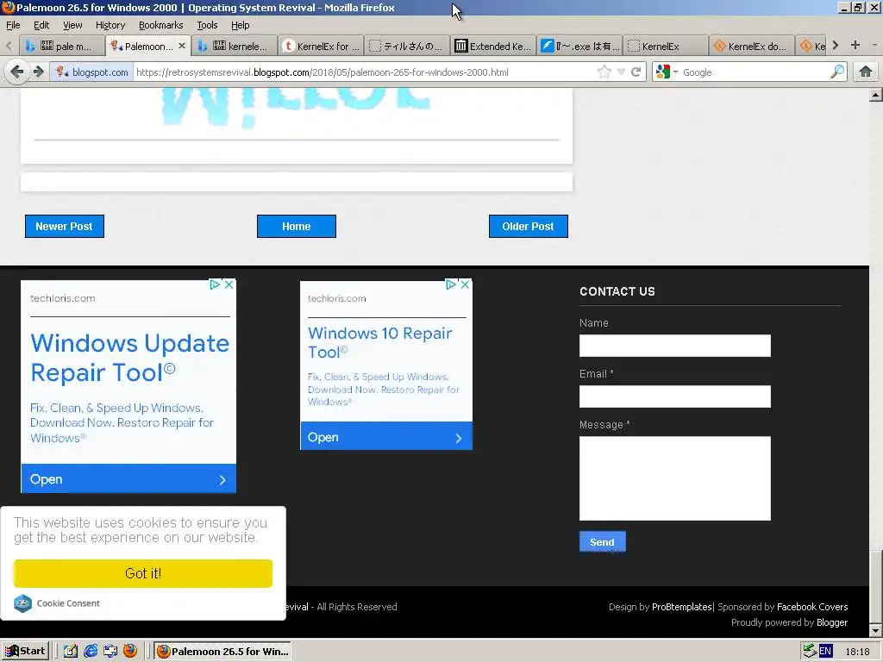Open the tab list dropdown at the far right

click(874, 45)
